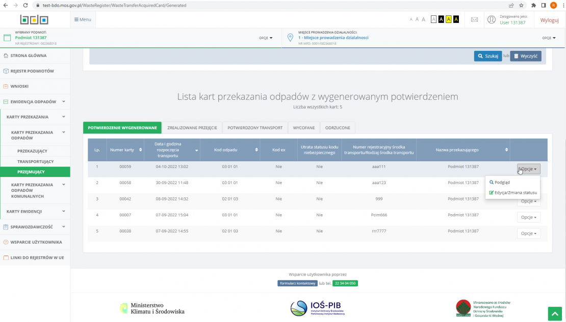
Task: Click the user profile avatar icon
Action: click(x=492, y=20)
